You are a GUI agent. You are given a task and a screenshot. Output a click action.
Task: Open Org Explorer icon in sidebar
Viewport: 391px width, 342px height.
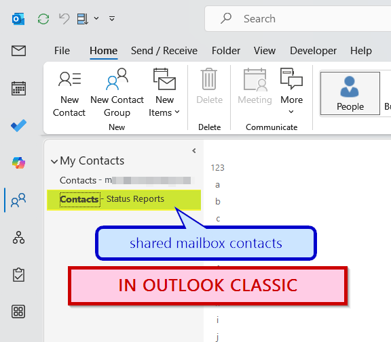click(x=19, y=238)
